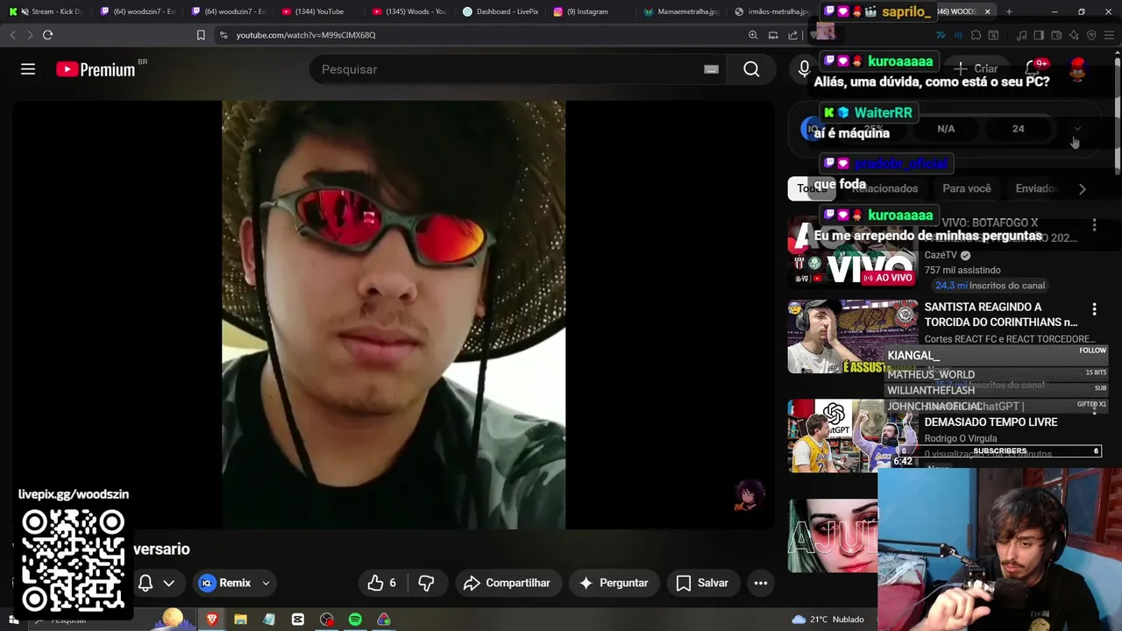Reload the page in the browser
Image resolution: width=1122 pixels, height=631 pixels.
[47, 35]
